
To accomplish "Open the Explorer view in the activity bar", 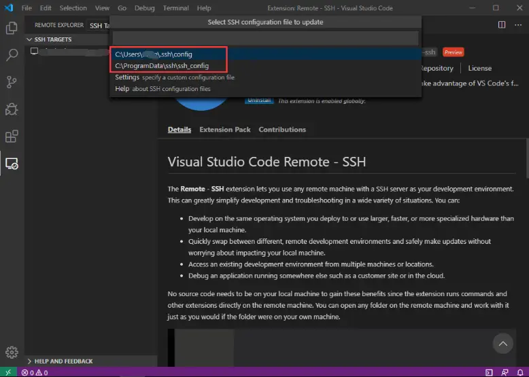I will click(x=12, y=28).
